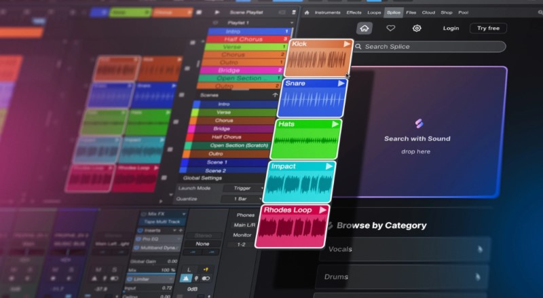Open the Splice home view icon
The image size is (543, 298).
tap(364, 28)
